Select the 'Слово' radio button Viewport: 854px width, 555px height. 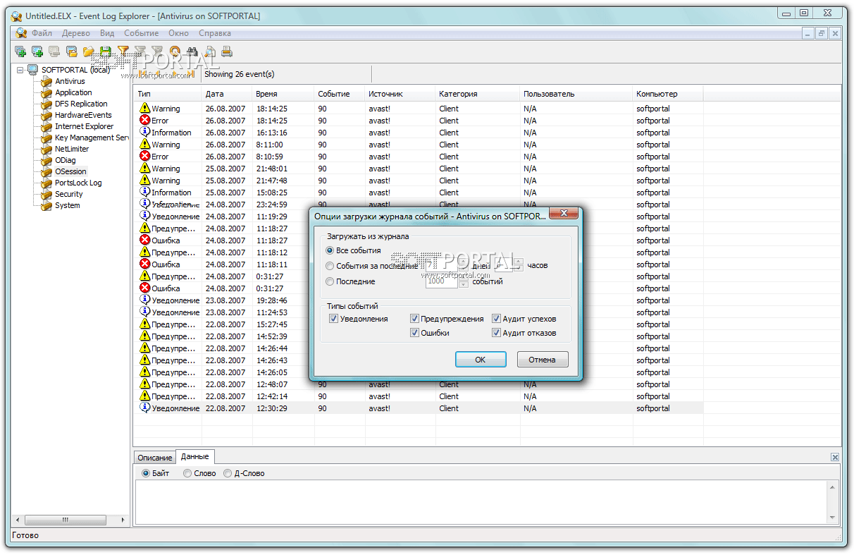click(187, 473)
